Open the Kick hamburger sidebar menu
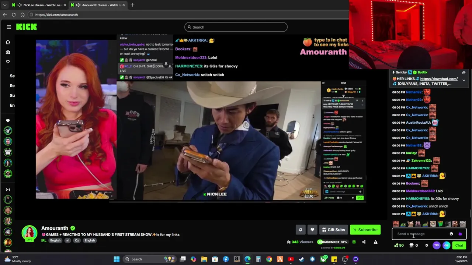Screen dimensions: 472x265 click(8, 27)
